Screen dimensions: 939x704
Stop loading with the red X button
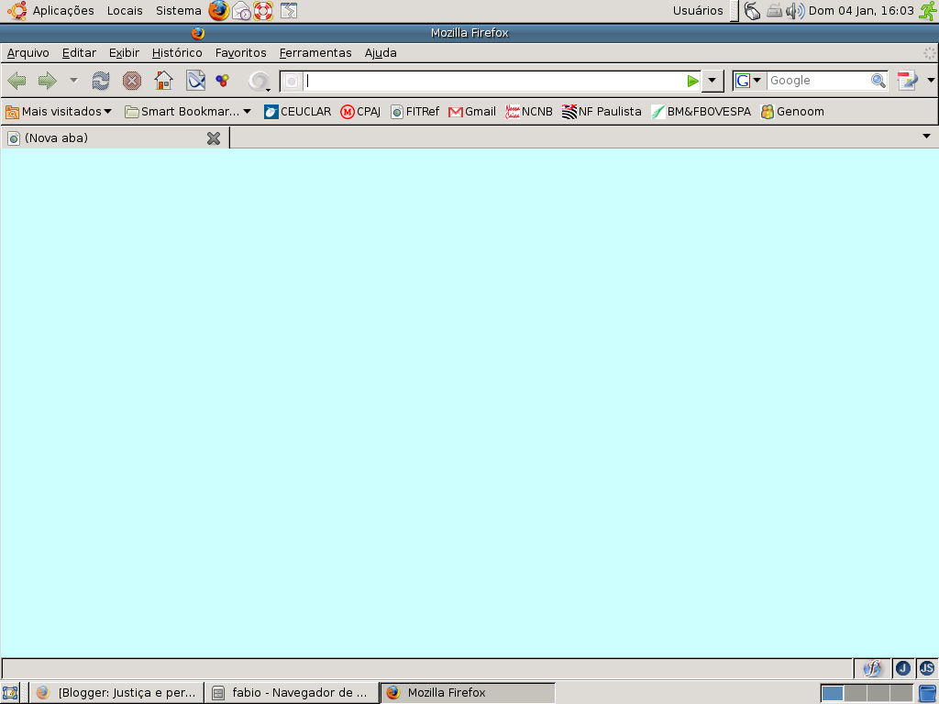(132, 81)
